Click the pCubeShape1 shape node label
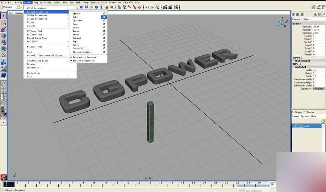The height and width of the screenshot is (192, 326). point(303,61)
